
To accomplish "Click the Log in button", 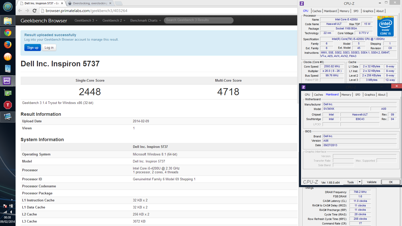I will pos(49,47).
